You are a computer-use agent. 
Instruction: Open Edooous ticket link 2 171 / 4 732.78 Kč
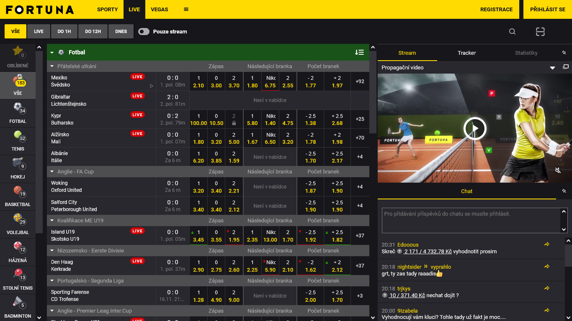428,252
